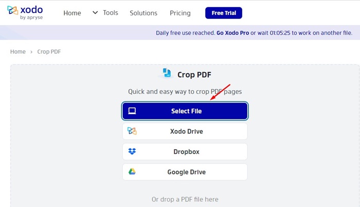Choose the Google Drive text option
The image size is (360, 207).
pos(186,172)
